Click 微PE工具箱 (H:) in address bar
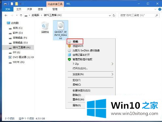 click(x=53, y=15)
